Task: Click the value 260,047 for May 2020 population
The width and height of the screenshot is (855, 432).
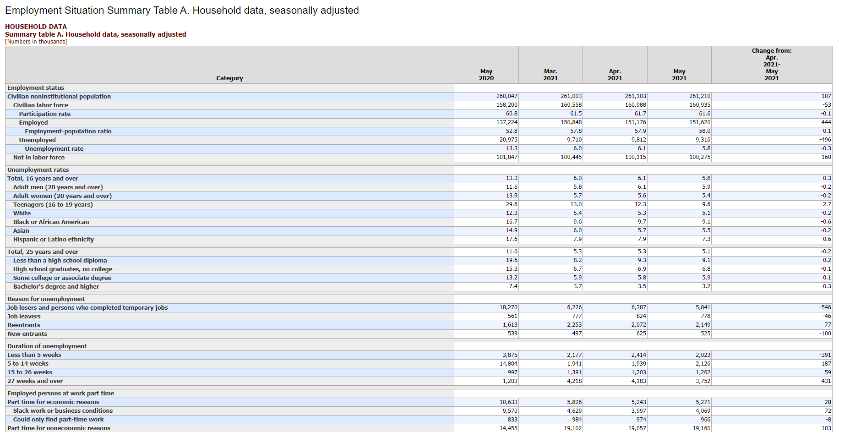Action: click(x=506, y=96)
